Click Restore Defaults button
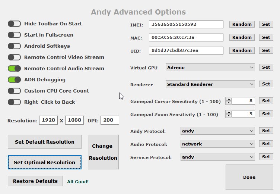 (x=35, y=181)
